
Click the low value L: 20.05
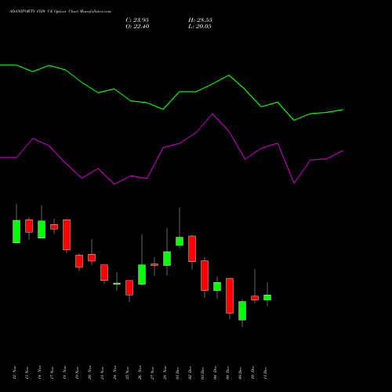[200, 27]
